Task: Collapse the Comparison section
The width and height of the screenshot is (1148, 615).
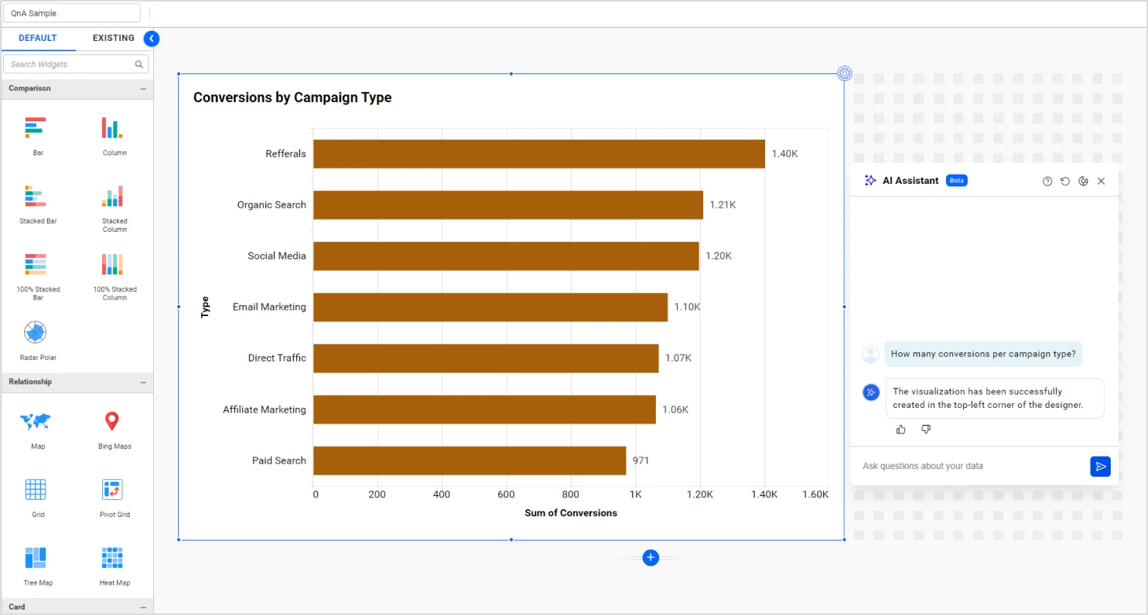Action: [143, 89]
